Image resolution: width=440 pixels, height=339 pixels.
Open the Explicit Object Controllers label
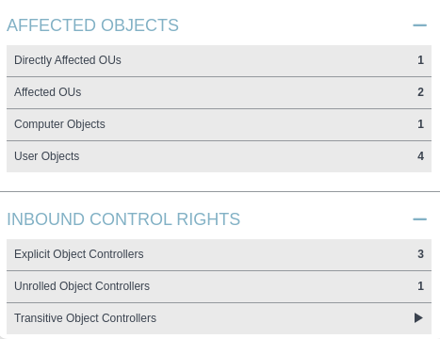pyautogui.click(x=79, y=254)
